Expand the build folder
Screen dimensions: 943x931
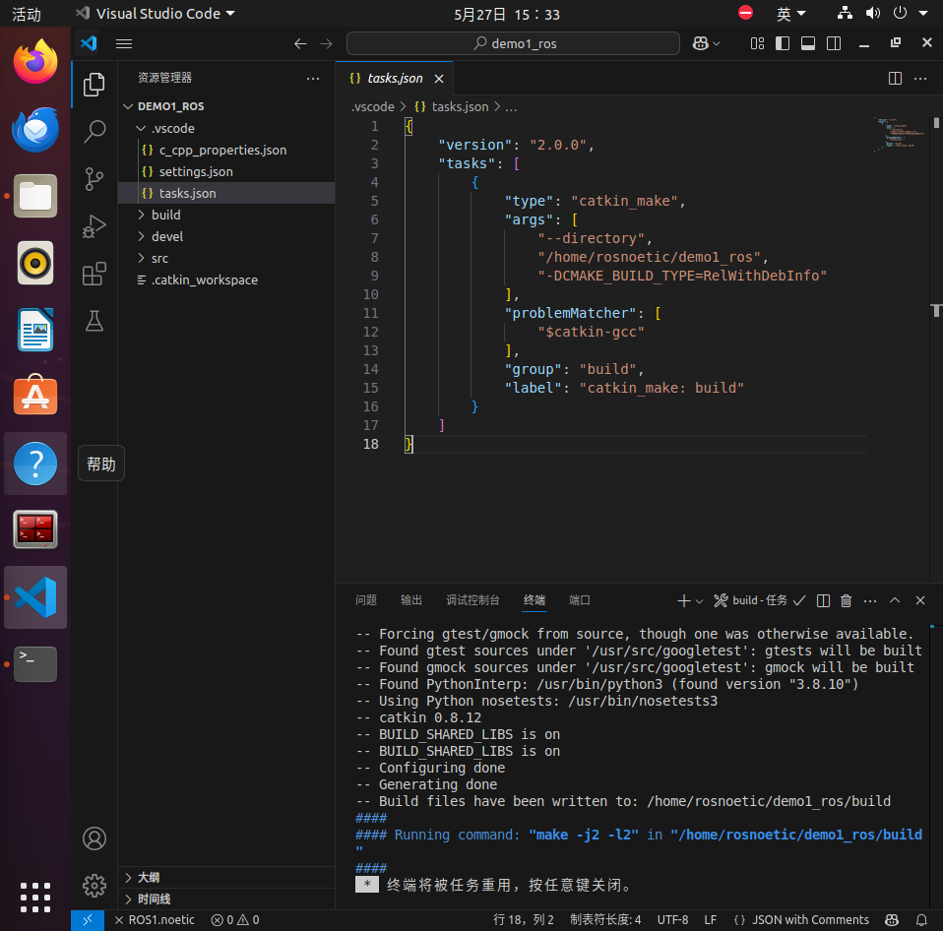pyautogui.click(x=226, y=215)
